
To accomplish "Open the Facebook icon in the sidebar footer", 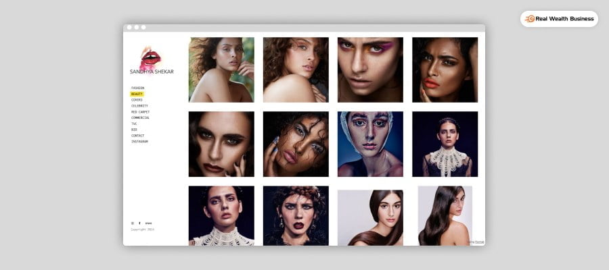I will click(140, 223).
